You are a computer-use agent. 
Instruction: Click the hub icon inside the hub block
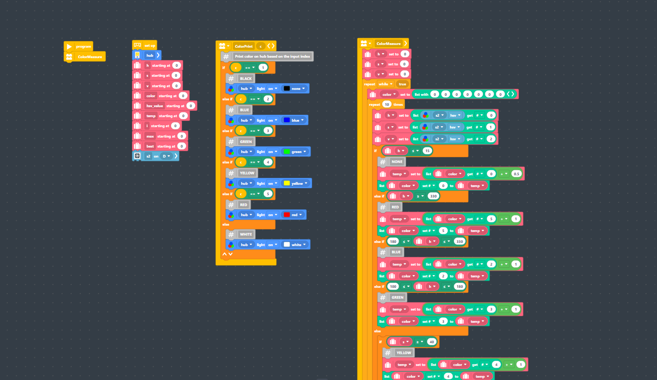coord(138,54)
